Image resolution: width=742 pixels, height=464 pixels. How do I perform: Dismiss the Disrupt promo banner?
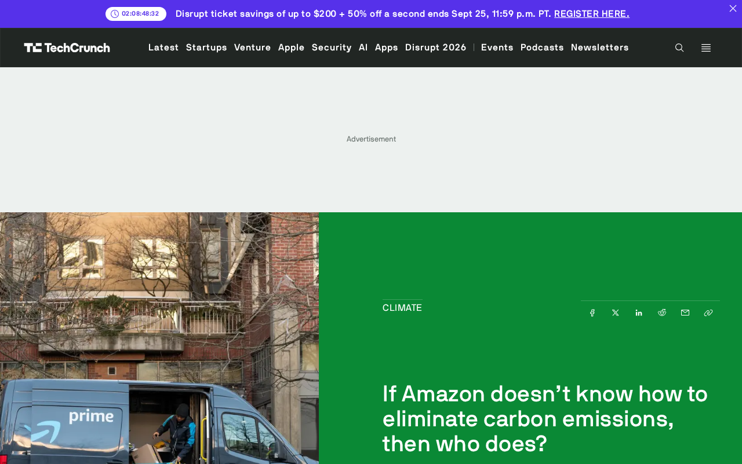pos(733,8)
